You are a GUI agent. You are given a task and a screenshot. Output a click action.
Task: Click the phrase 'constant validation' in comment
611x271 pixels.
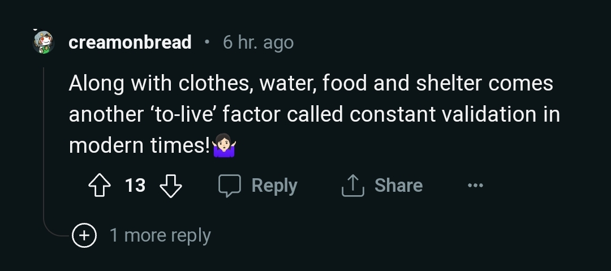[432, 115]
